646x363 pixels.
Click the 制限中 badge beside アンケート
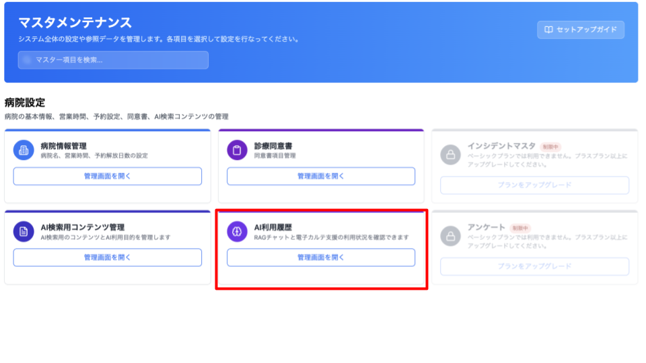[520, 229]
